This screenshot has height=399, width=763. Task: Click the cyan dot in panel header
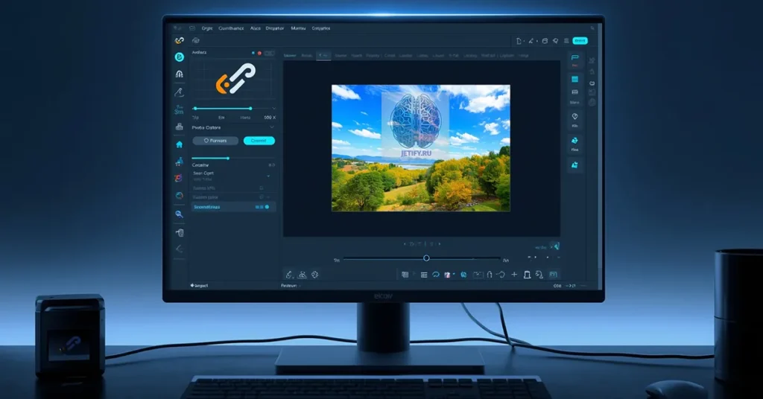click(253, 53)
